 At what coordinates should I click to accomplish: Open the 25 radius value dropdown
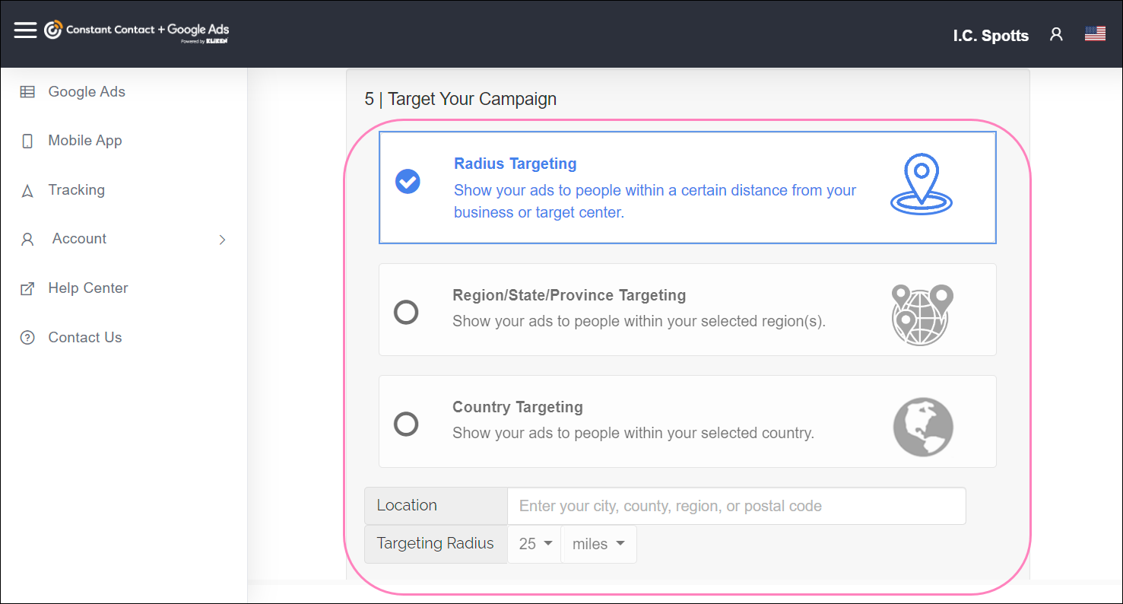click(534, 544)
